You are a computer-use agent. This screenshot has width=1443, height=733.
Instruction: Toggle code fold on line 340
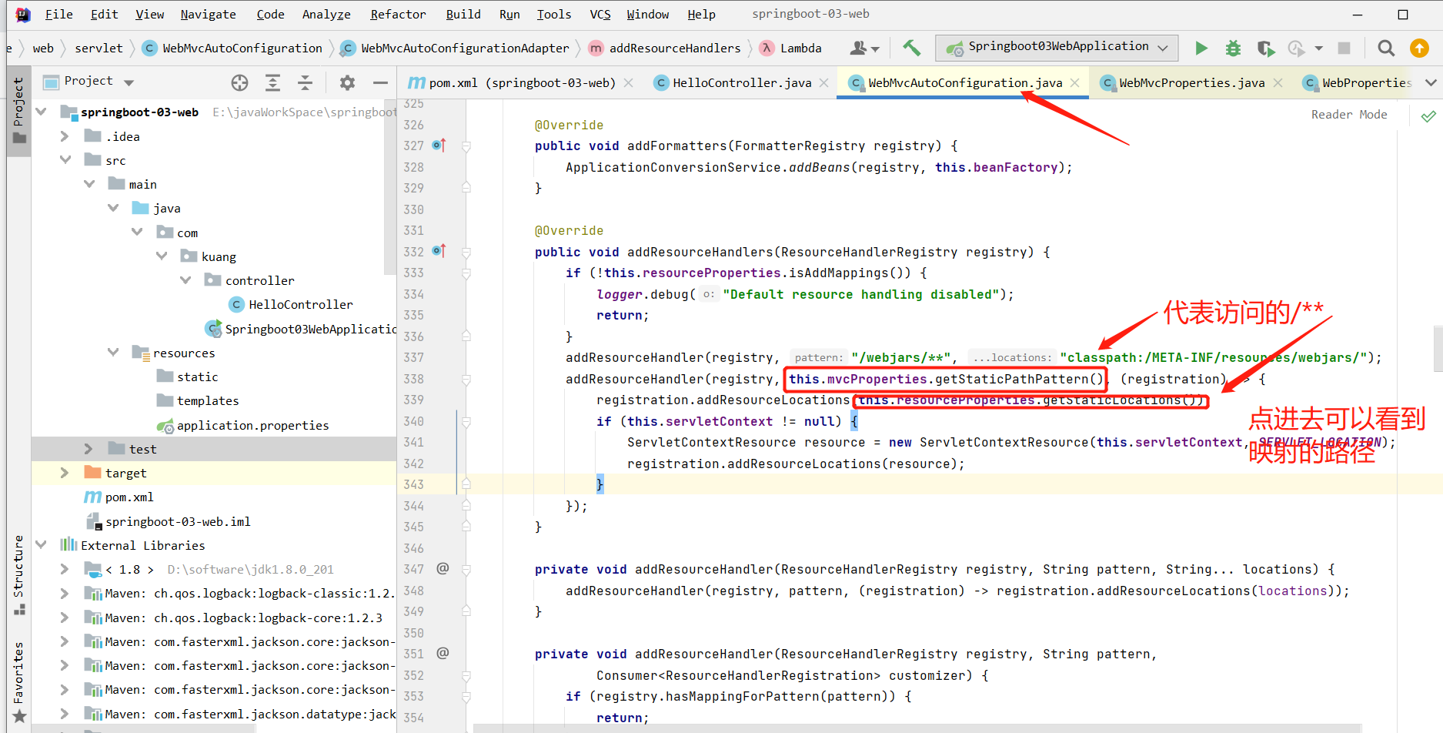466,422
